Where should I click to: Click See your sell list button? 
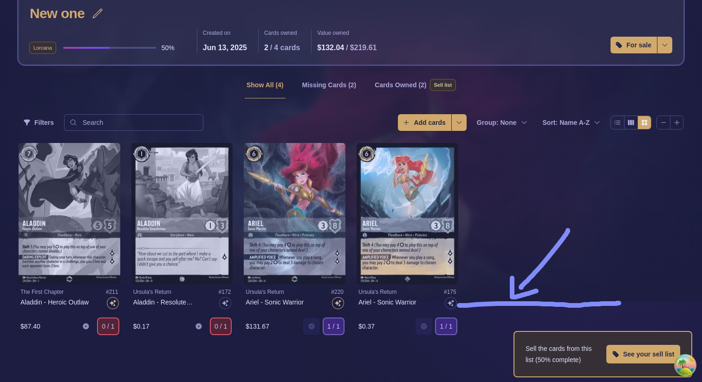point(643,354)
